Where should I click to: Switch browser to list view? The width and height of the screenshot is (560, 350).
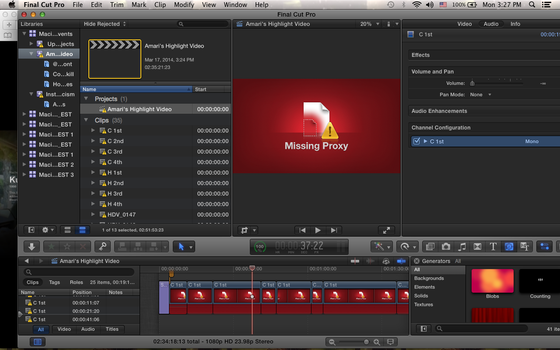(82, 230)
